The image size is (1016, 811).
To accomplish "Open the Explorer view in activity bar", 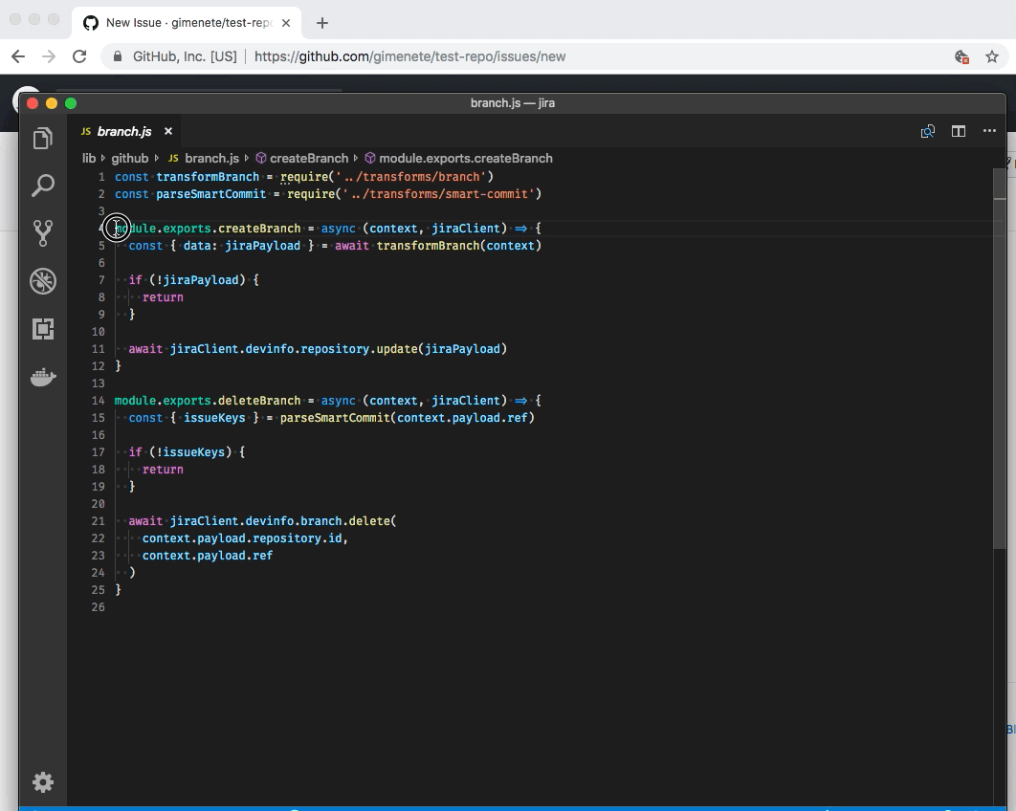I will click(x=43, y=138).
